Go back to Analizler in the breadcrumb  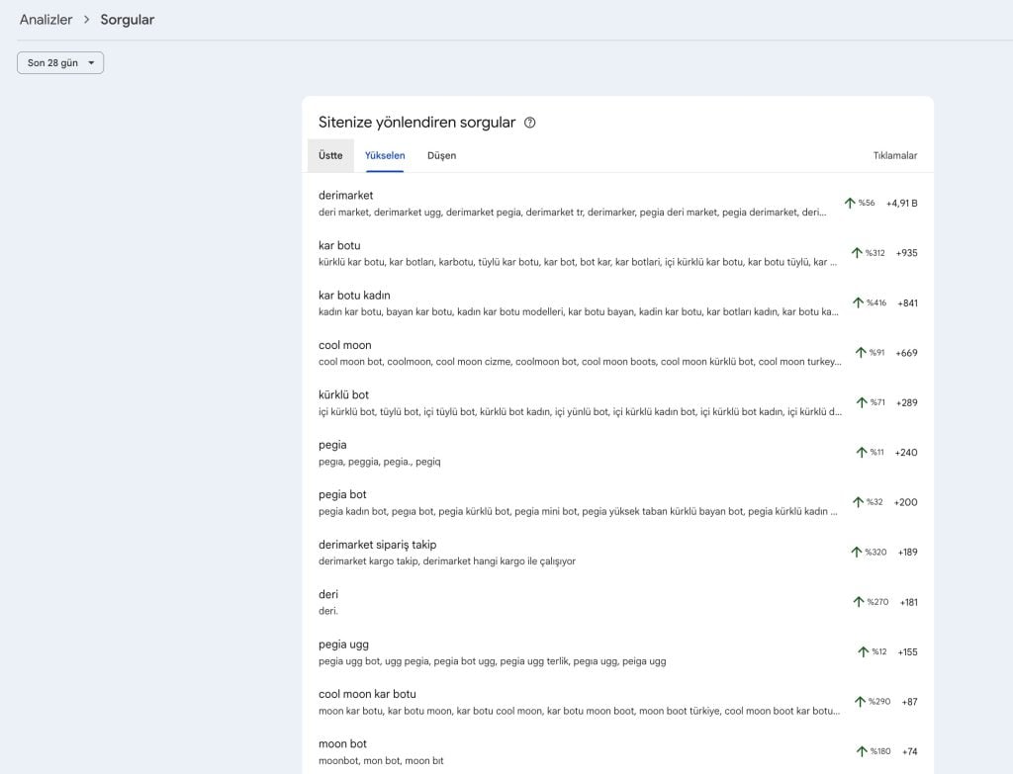pyautogui.click(x=46, y=20)
